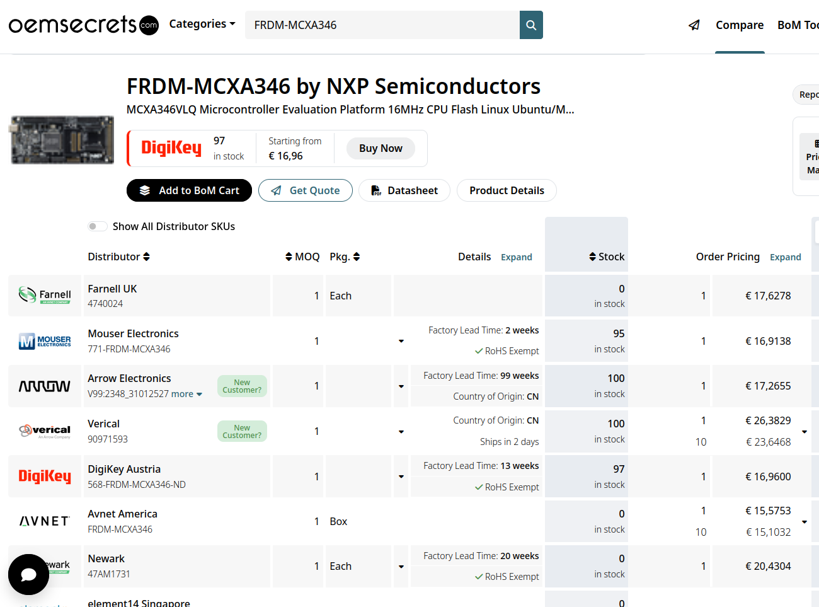This screenshot has height=607, width=819.
Task: Sort by the Distributor column
Action: pos(118,257)
